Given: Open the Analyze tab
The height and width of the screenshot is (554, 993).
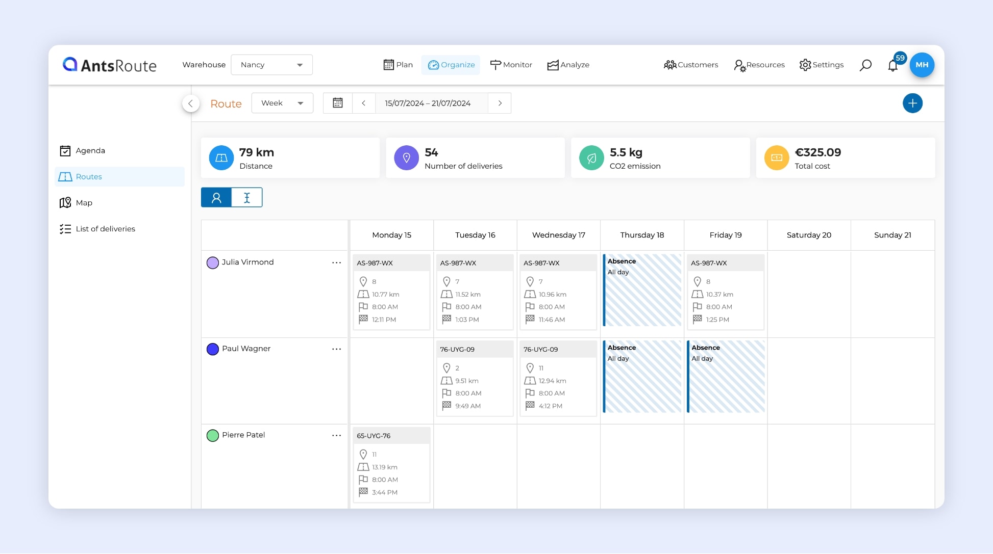Looking at the screenshot, I should tap(568, 65).
